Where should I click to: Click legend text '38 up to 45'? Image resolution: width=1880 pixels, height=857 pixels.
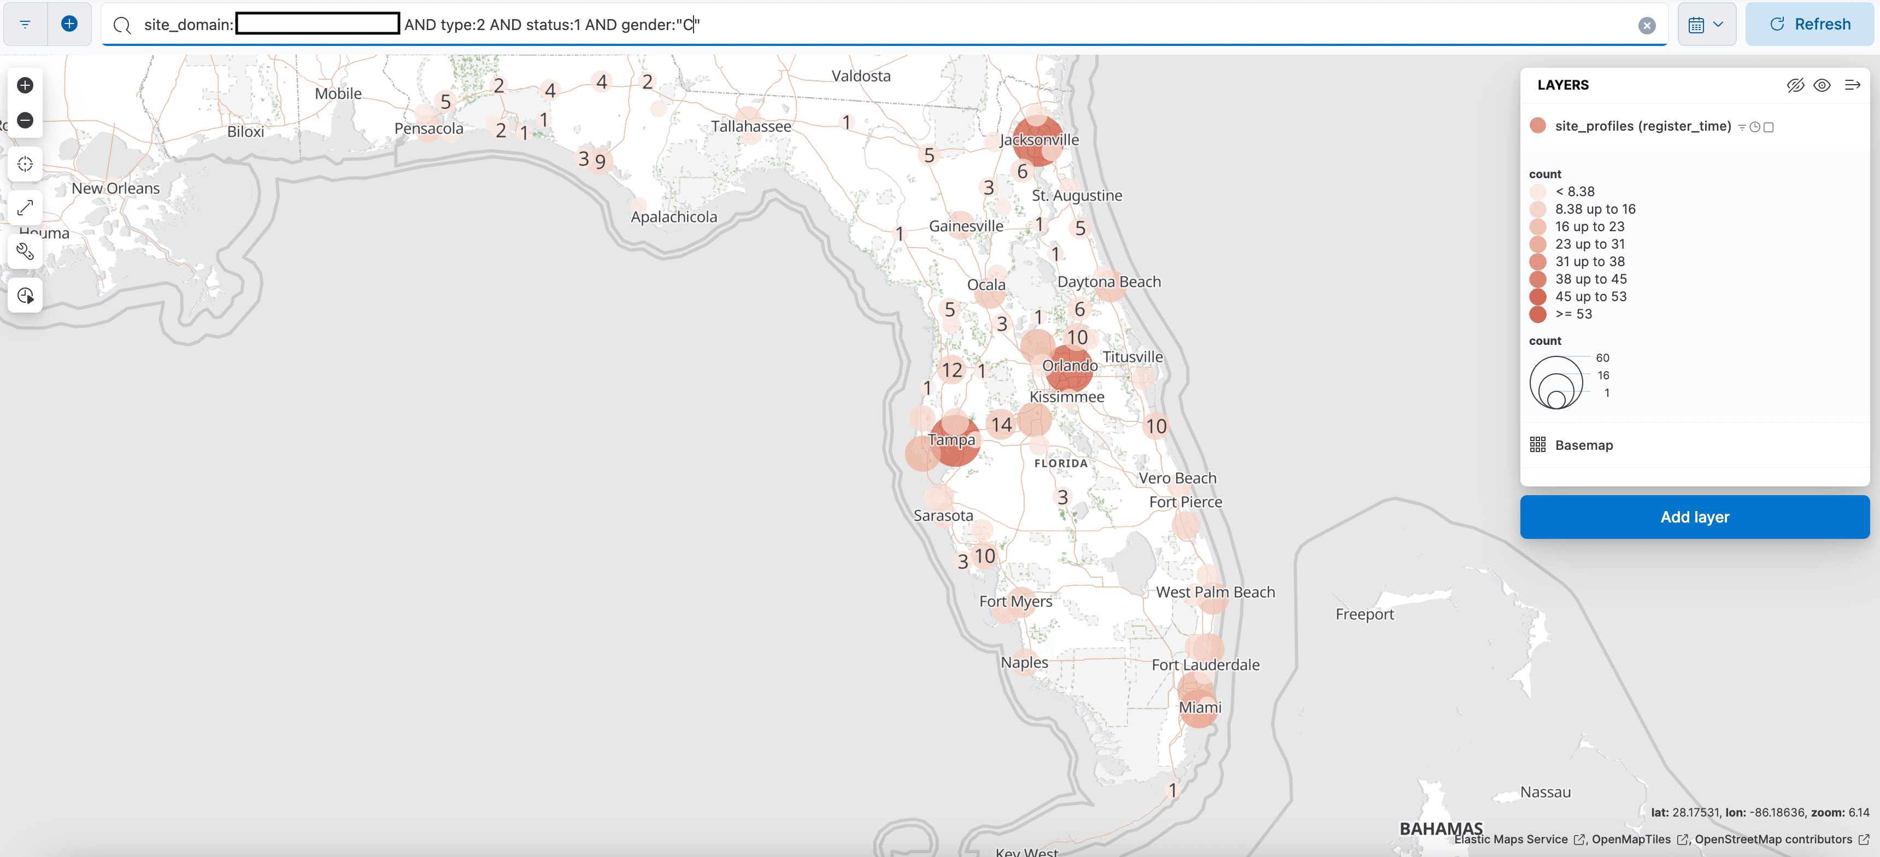click(1591, 279)
